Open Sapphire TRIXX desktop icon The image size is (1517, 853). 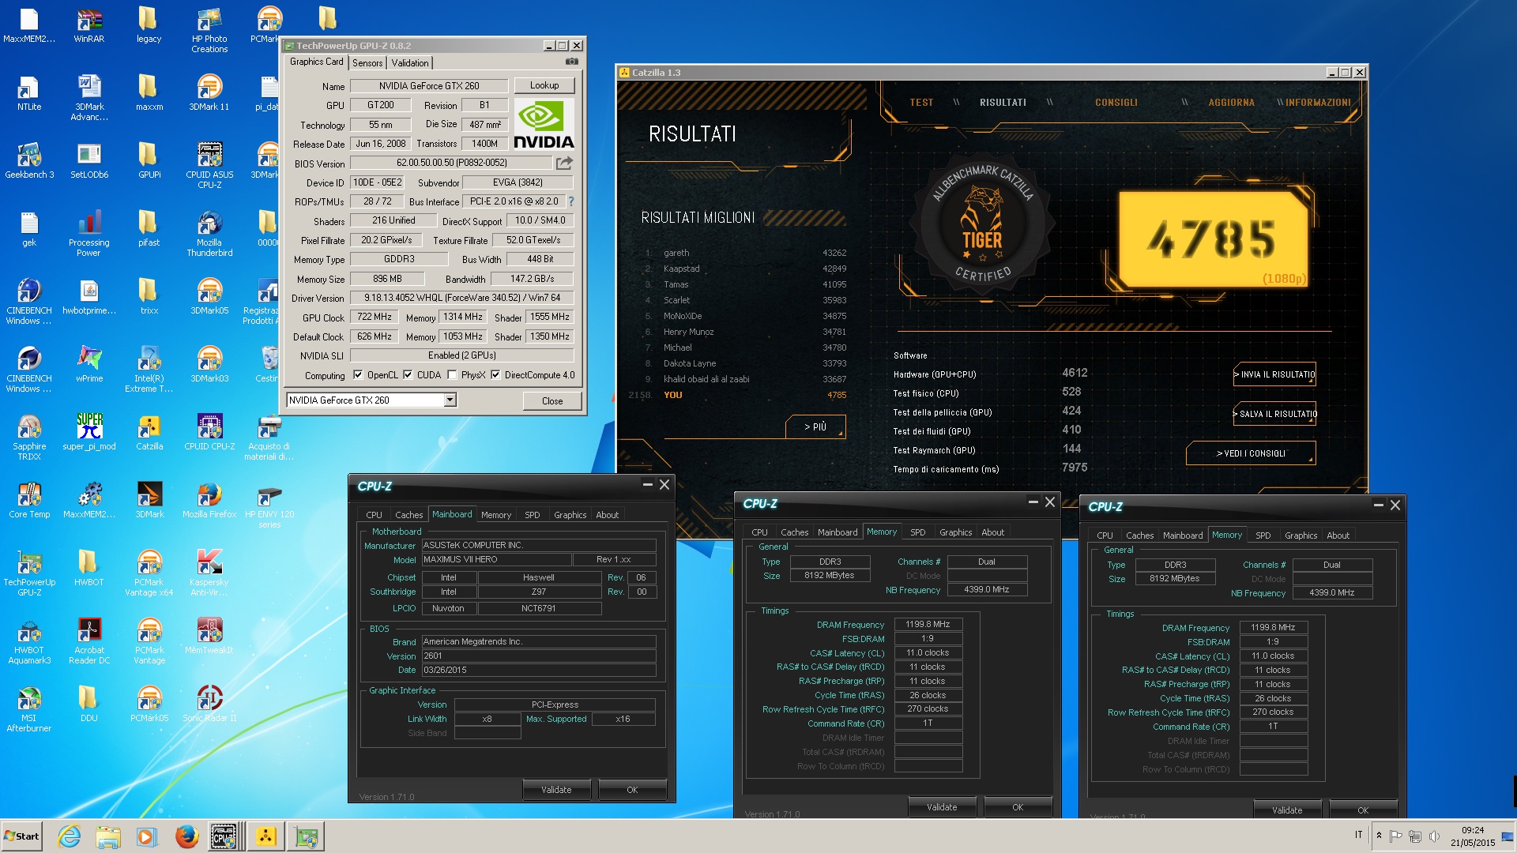tap(29, 438)
